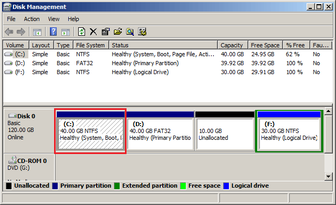
Task: Click the scrollbar down arrow in disk pane
Action: pyautogui.click(x=328, y=177)
